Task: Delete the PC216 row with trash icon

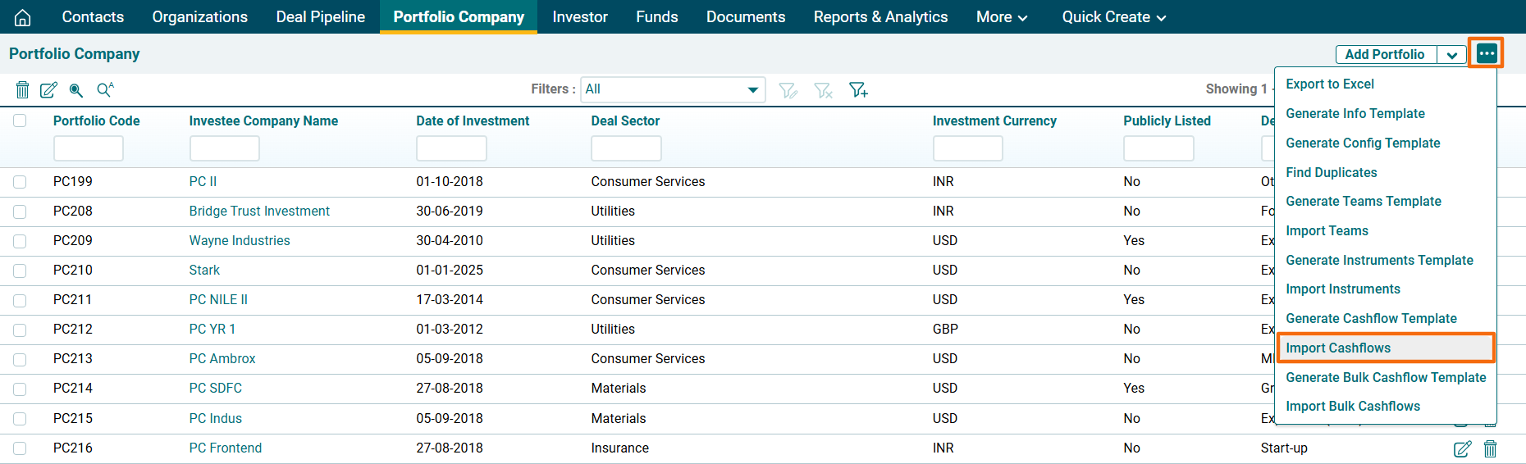Action: [1490, 448]
